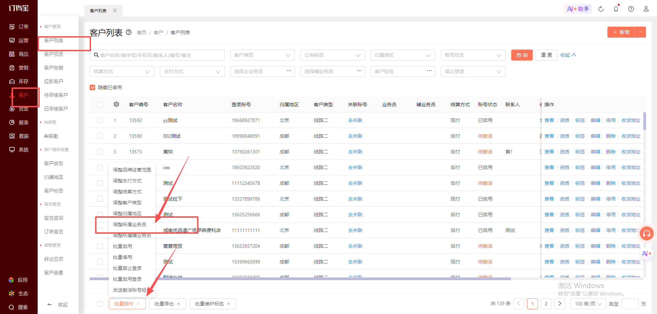Open the 订单 sidebar section
The image size is (657, 314).
(x=19, y=27)
